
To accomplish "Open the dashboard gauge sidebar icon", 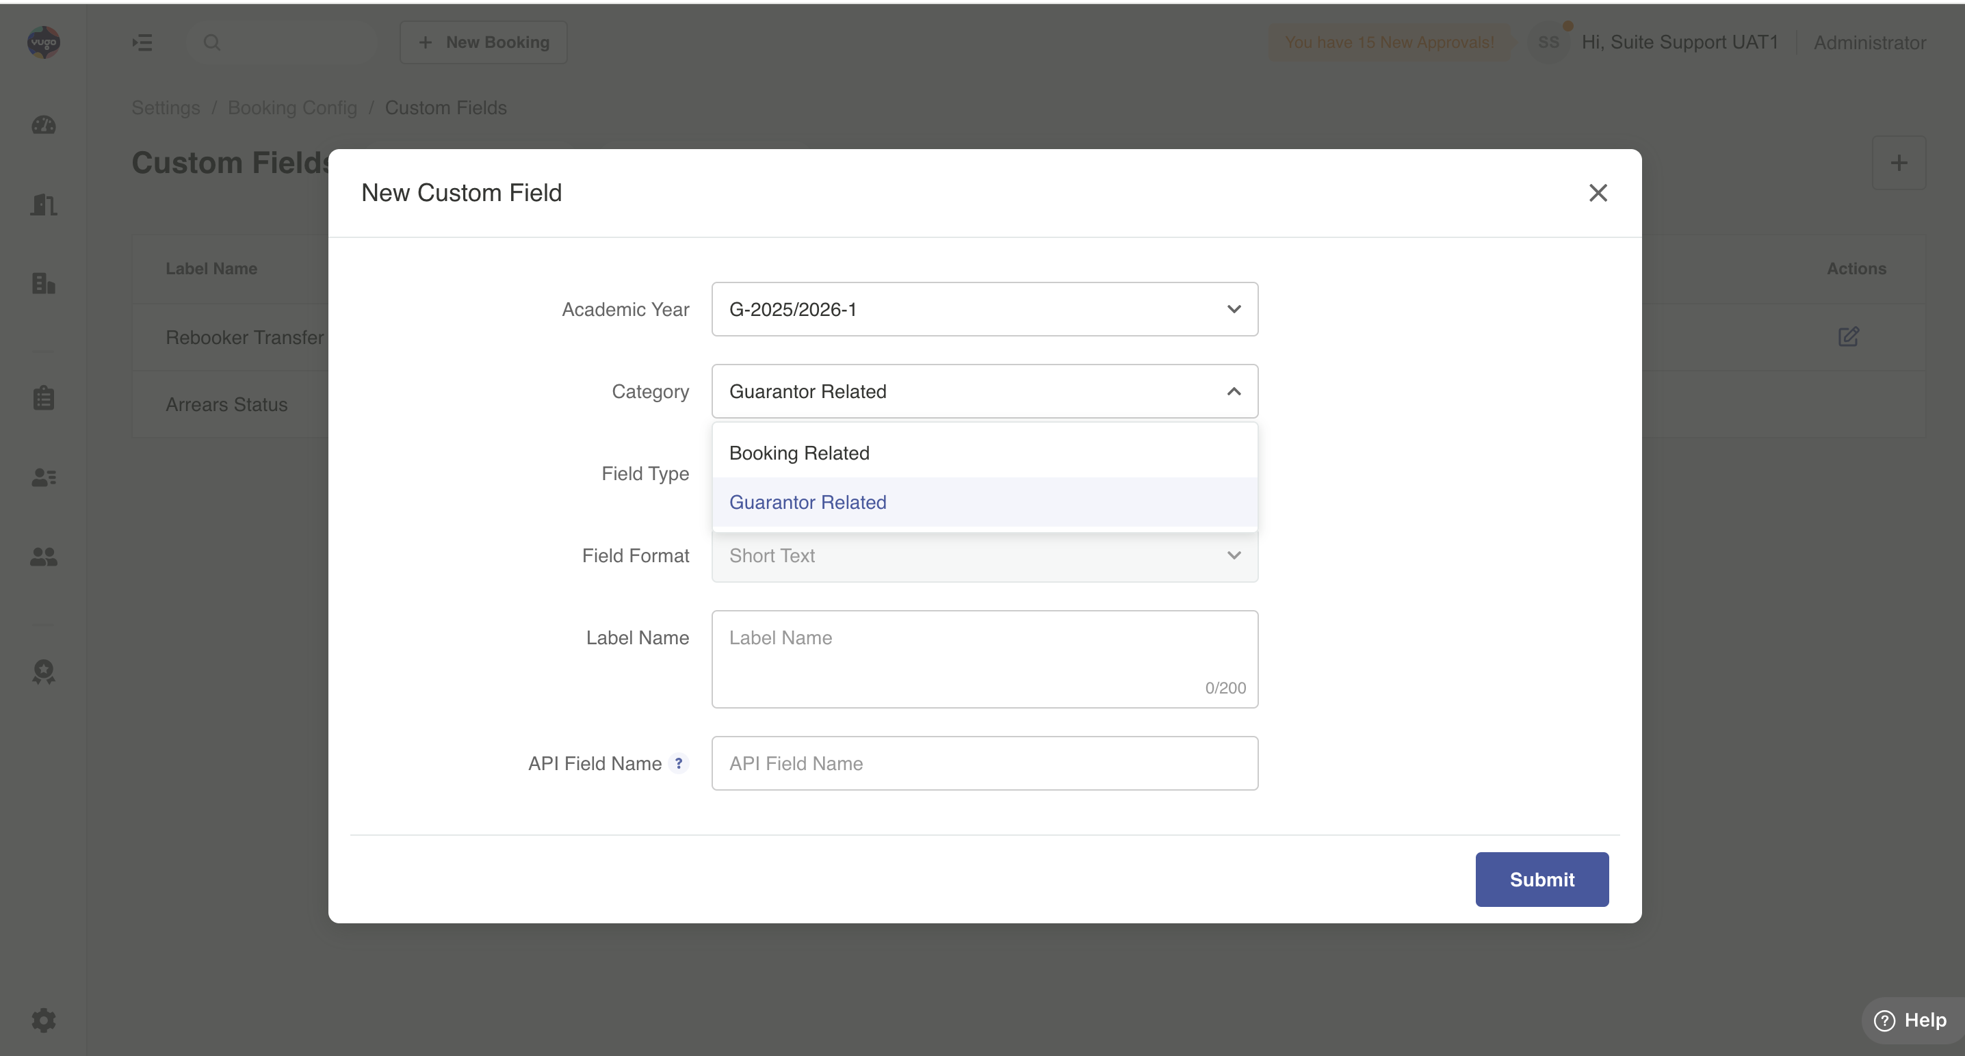I will pyautogui.click(x=44, y=125).
